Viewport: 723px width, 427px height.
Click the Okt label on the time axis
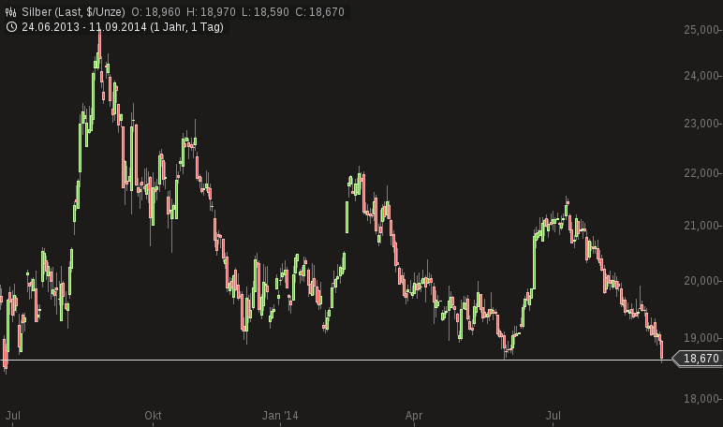coord(153,416)
